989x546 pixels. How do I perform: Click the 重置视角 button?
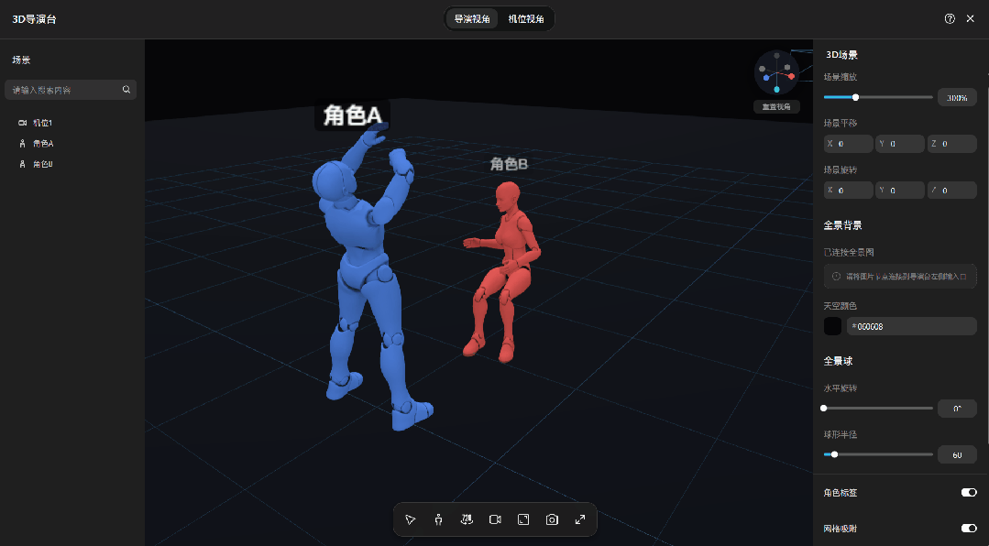pyautogui.click(x=776, y=106)
